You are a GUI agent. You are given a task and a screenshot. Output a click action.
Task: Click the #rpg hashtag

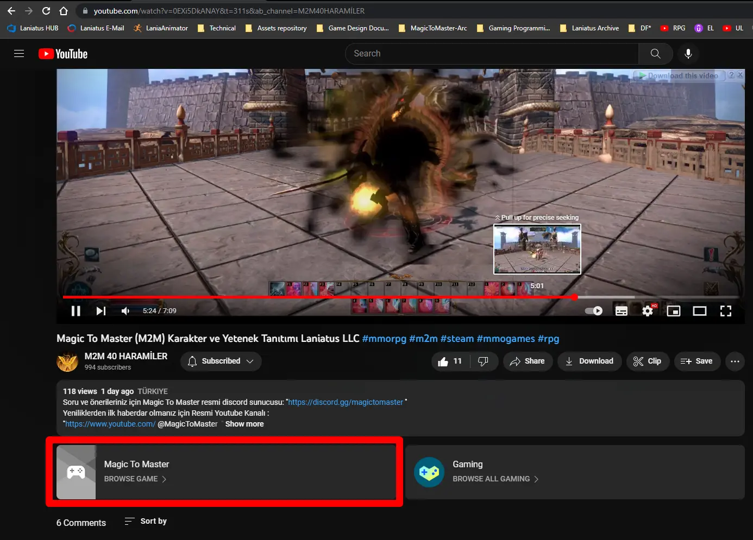[x=548, y=339]
